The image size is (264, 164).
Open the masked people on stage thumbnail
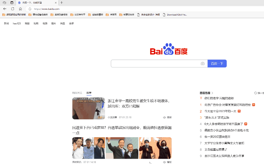pyautogui.click(x=155, y=148)
